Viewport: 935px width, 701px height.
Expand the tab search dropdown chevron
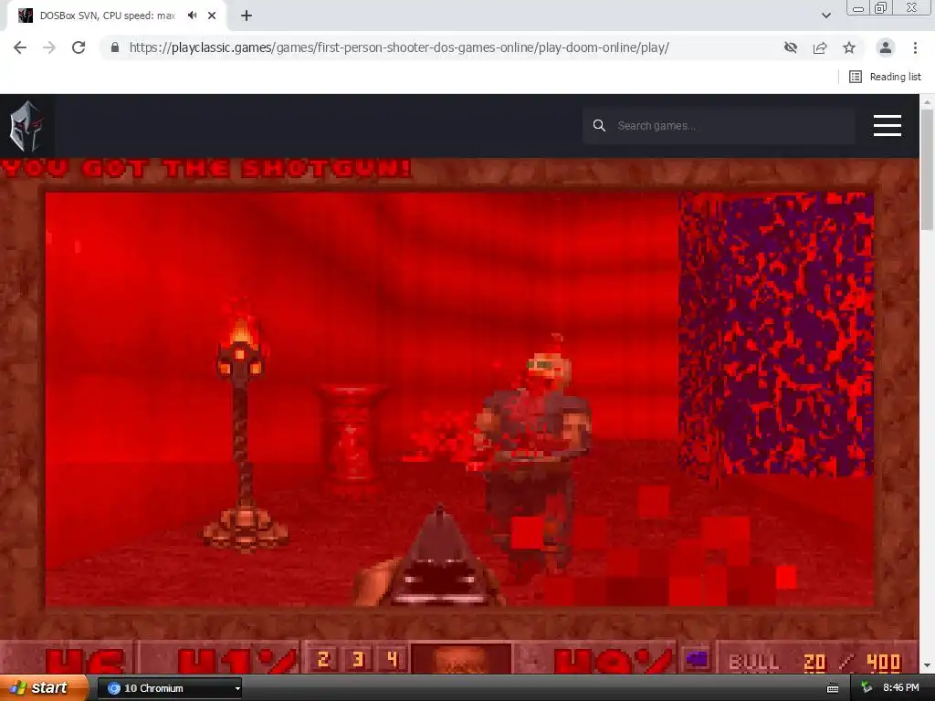click(x=825, y=16)
